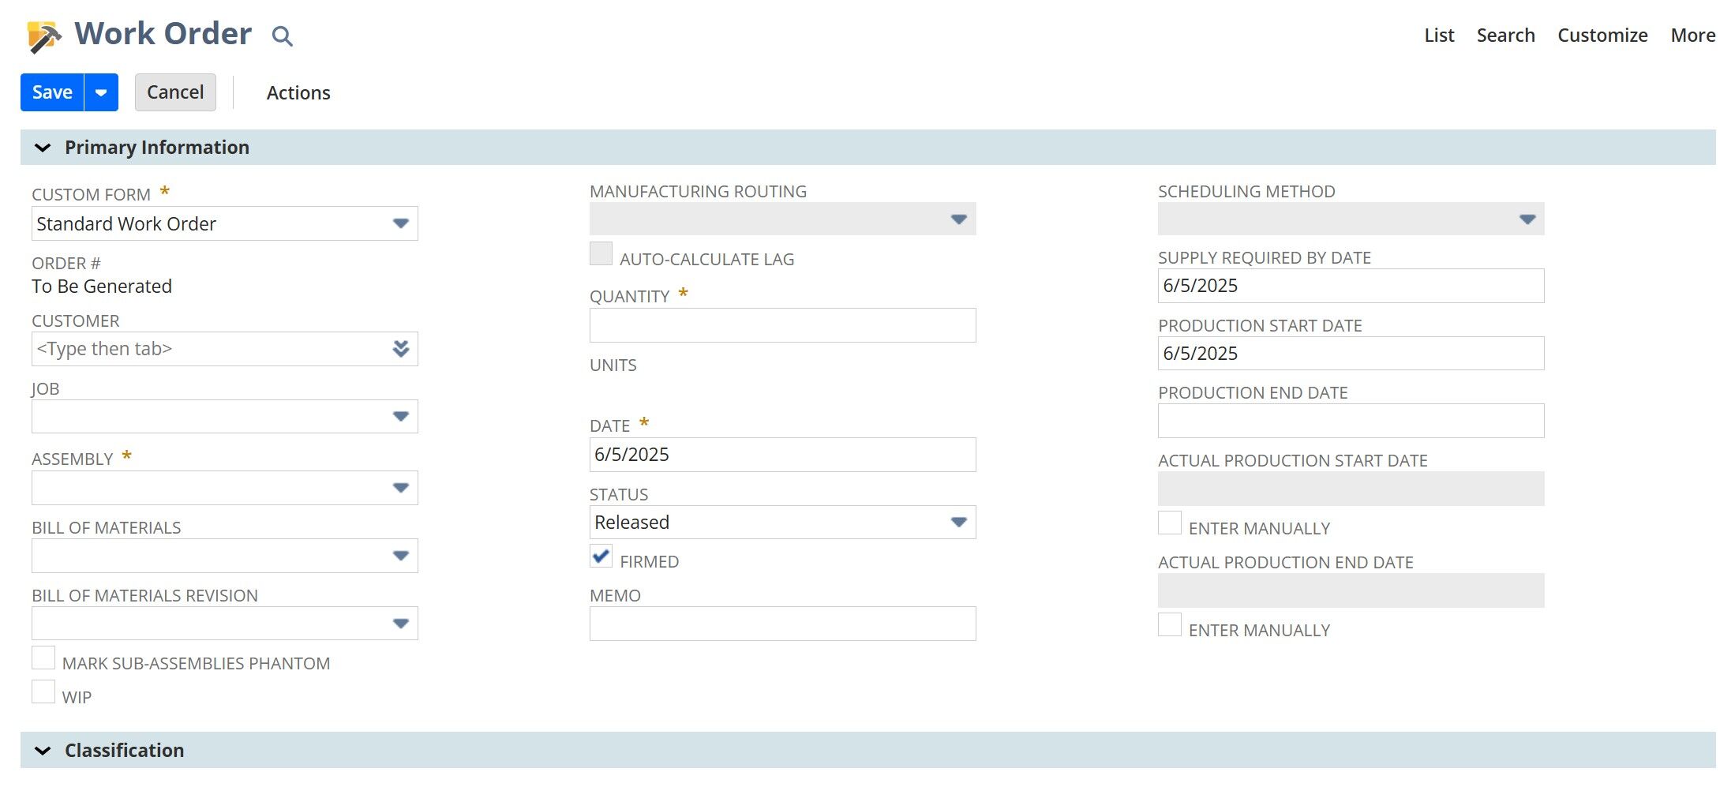
Task: Open the Bill of Materials Revision dropdown
Action: [x=402, y=623]
